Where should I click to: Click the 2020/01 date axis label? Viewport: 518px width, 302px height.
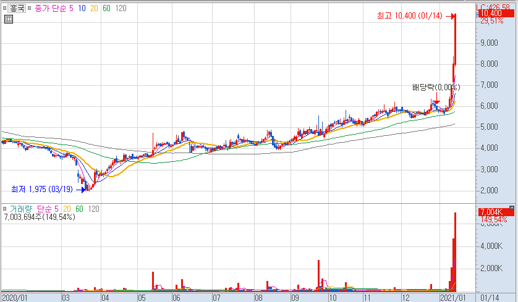point(14,298)
